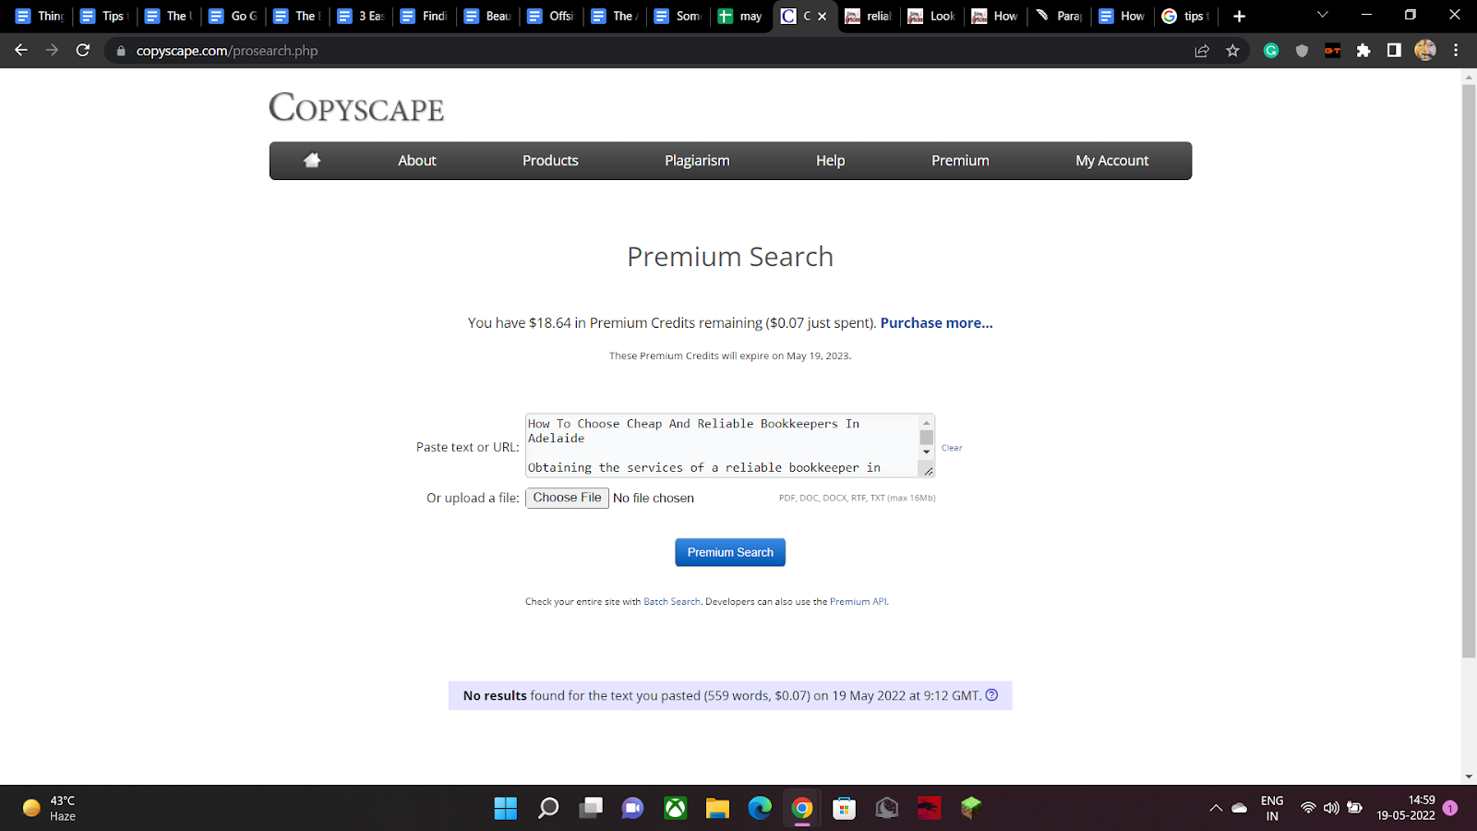1477x831 pixels.
Task: View site information via padlock icon
Action: (120, 51)
